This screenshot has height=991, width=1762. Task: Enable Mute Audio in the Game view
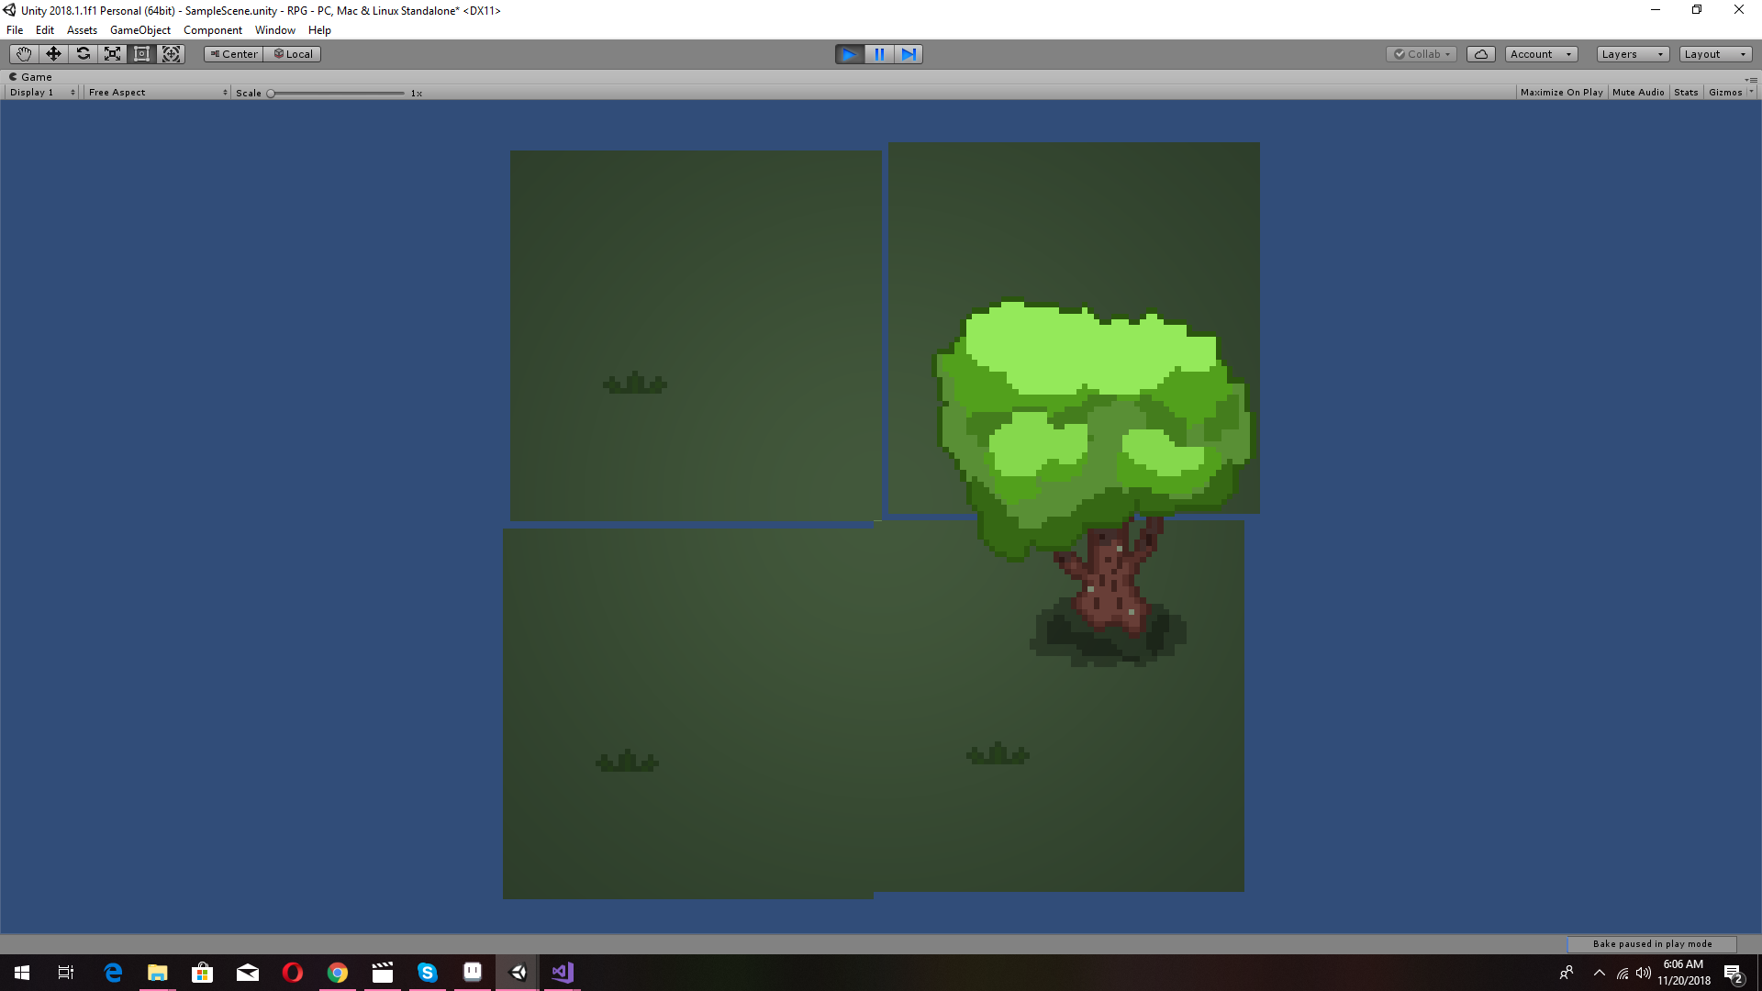point(1638,92)
